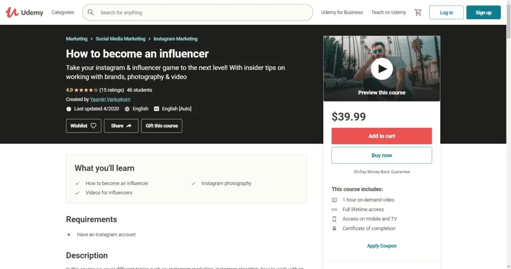Click the Share arrow icon
This screenshot has height=269, width=511.
point(129,126)
